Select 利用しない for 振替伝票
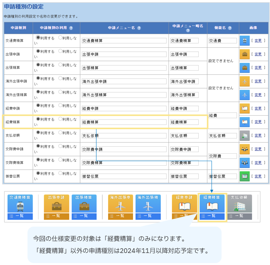This screenshot has height=265, width=270. point(60,173)
